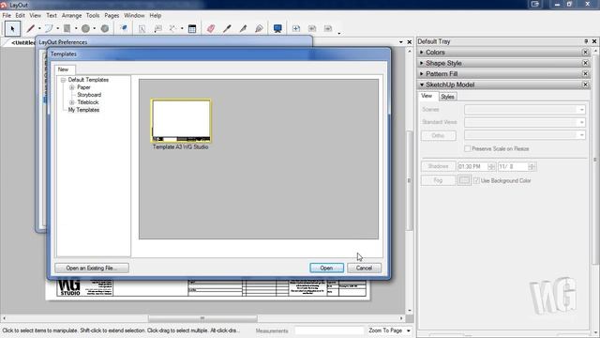This screenshot has height=338, width=600.
Task: Select the Label tool
Action: click(x=157, y=29)
